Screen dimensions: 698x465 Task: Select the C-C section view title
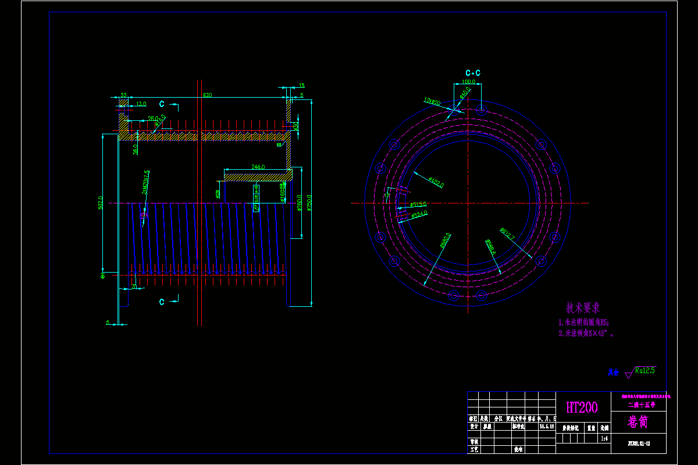(473, 73)
